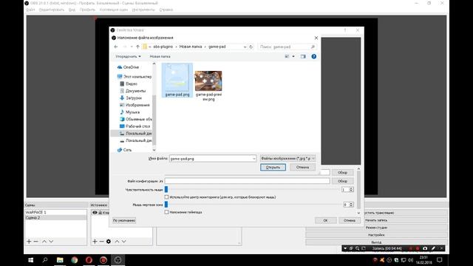Image resolution: width=473 pixels, height=266 pixels.
Task: Click the recorder zoom magnifier icon
Action: (x=358, y=248)
